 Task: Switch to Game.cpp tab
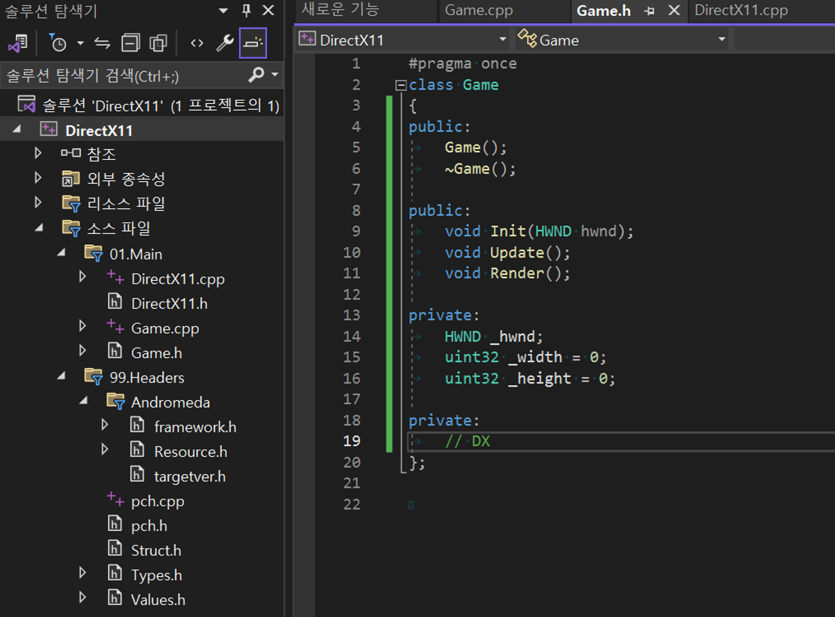click(478, 10)
